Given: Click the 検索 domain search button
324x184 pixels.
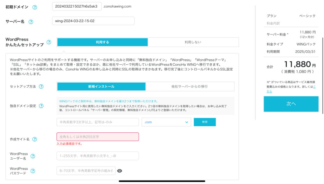Looking at the screenshot, I should pyautogui.click(x=205, y=122).
